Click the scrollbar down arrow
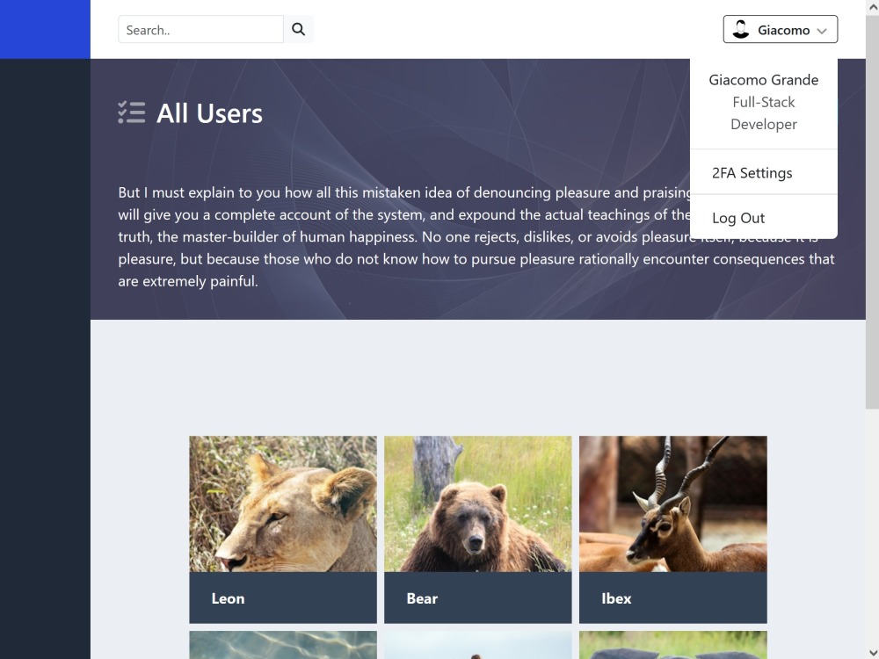 pos(872,652)
